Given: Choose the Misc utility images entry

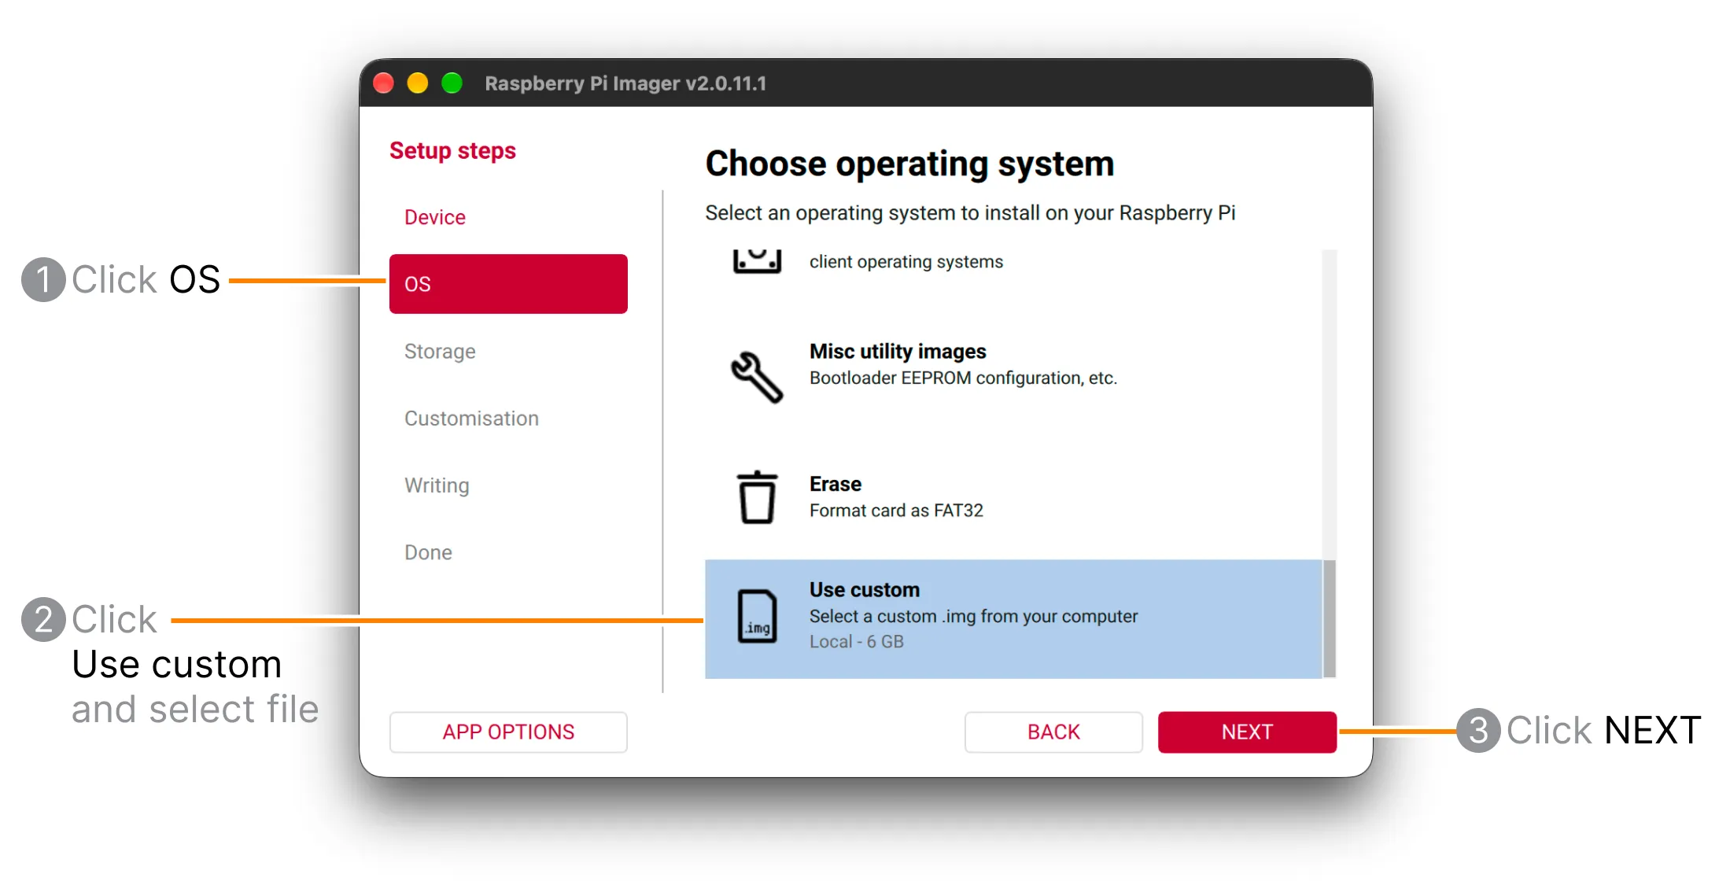Looking at the screenshot, I should [x=1013, y=376].
